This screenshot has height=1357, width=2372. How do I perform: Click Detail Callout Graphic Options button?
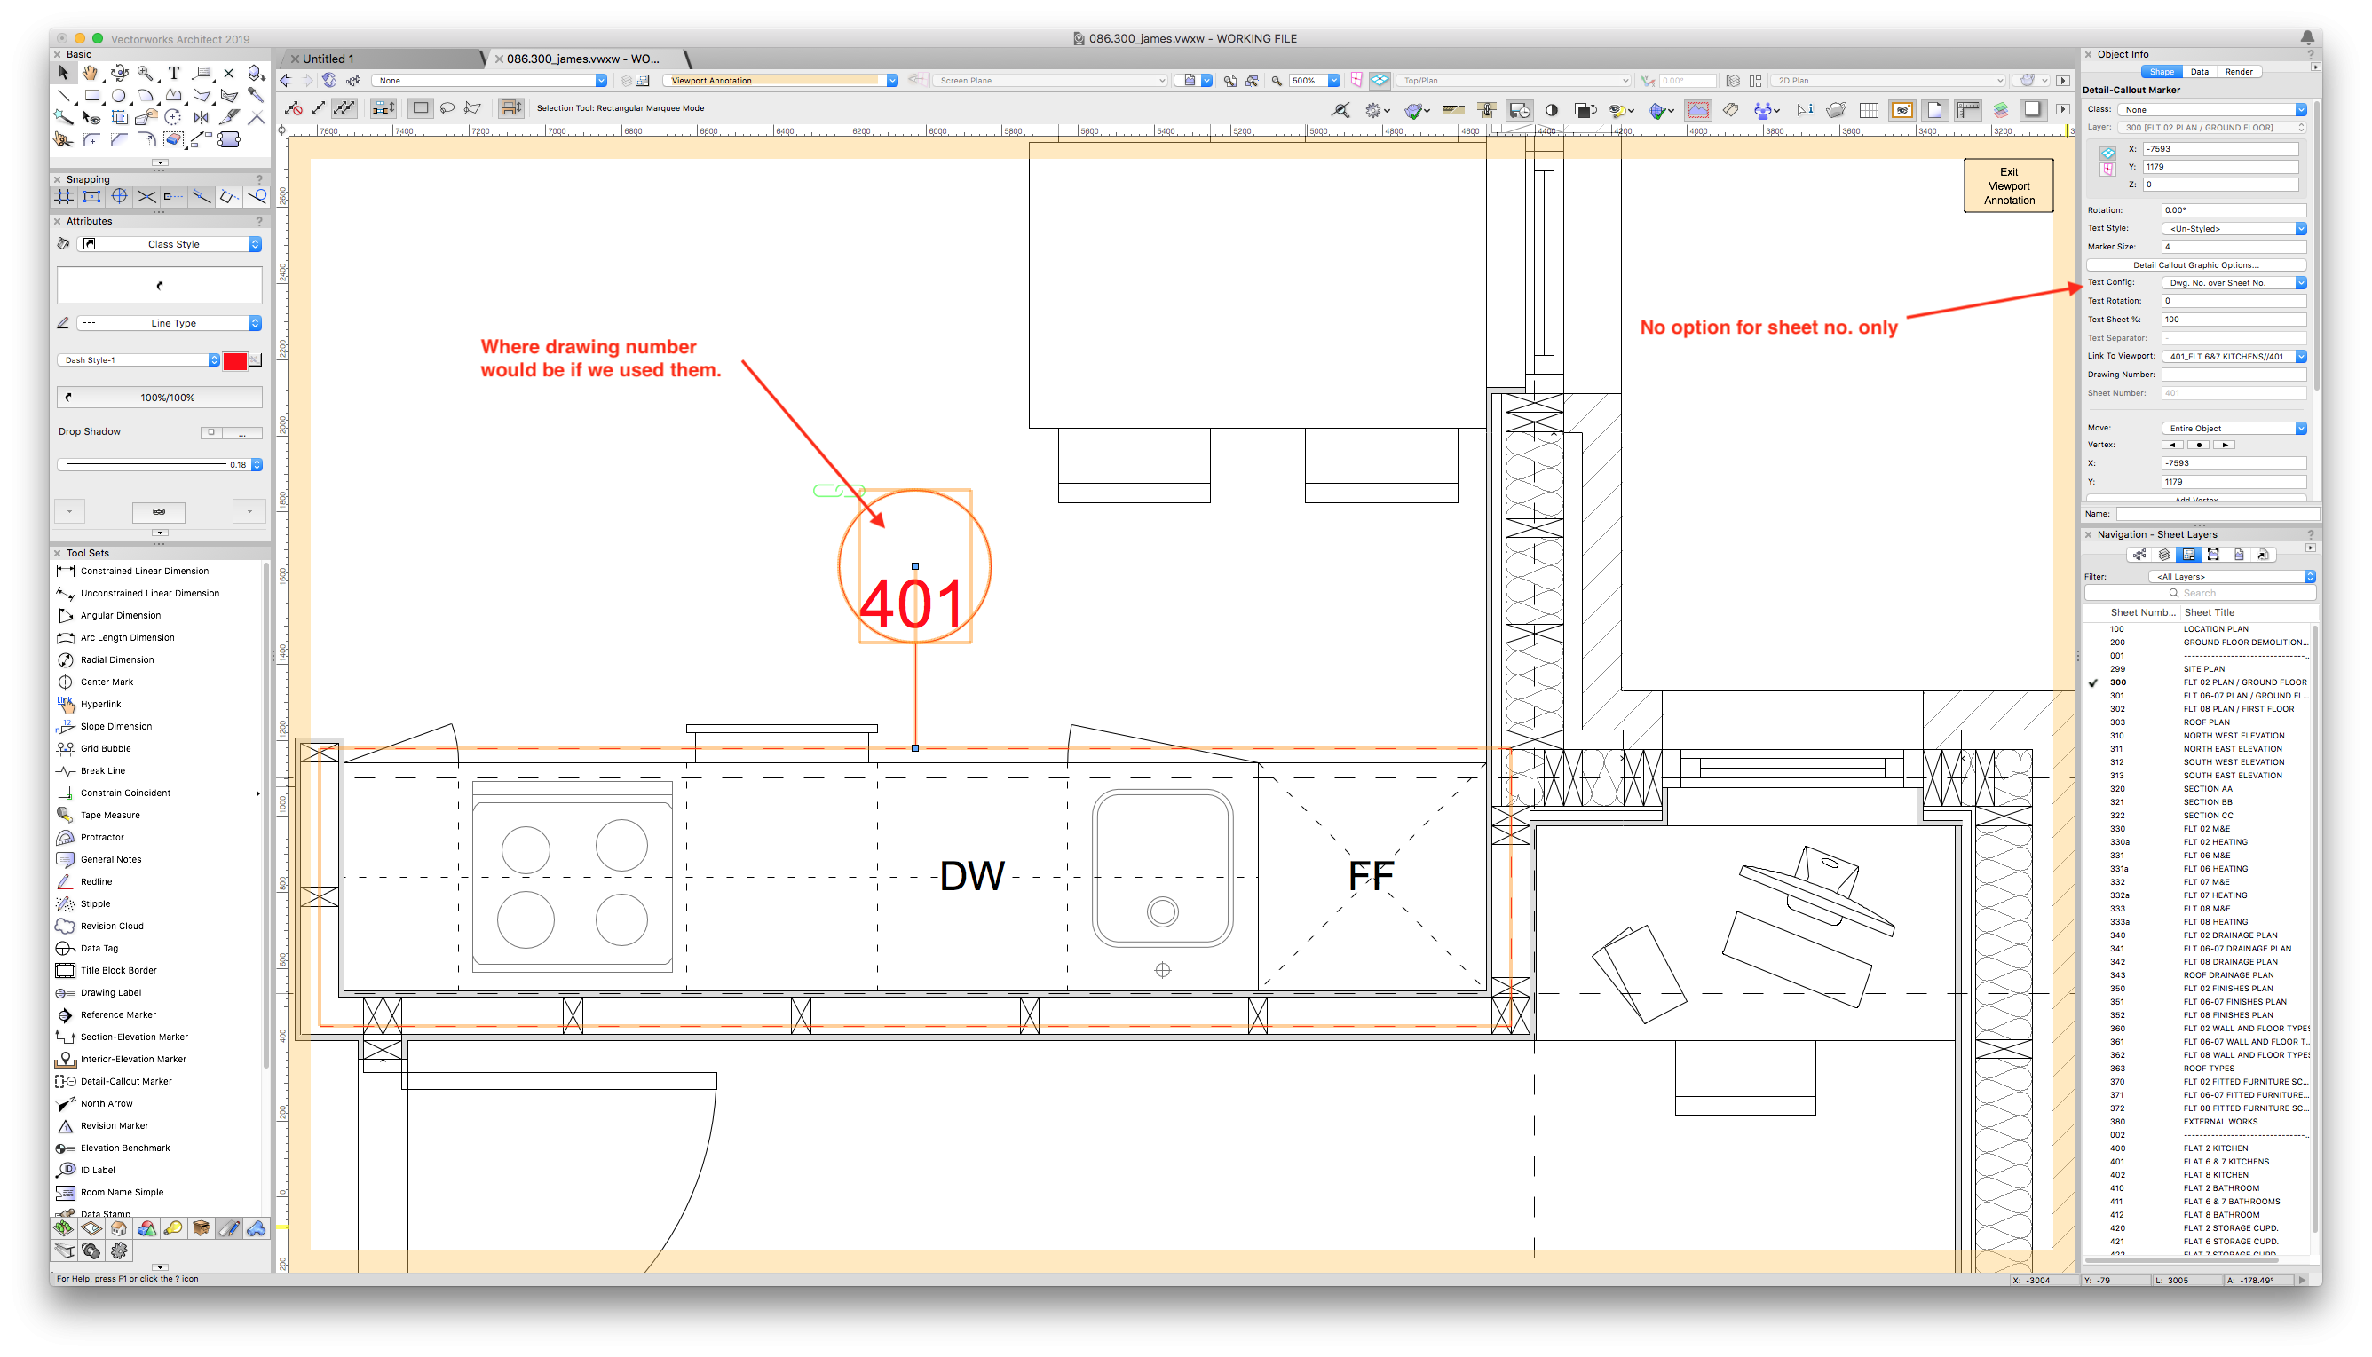pyautogui.click(x=2200, y=264)
